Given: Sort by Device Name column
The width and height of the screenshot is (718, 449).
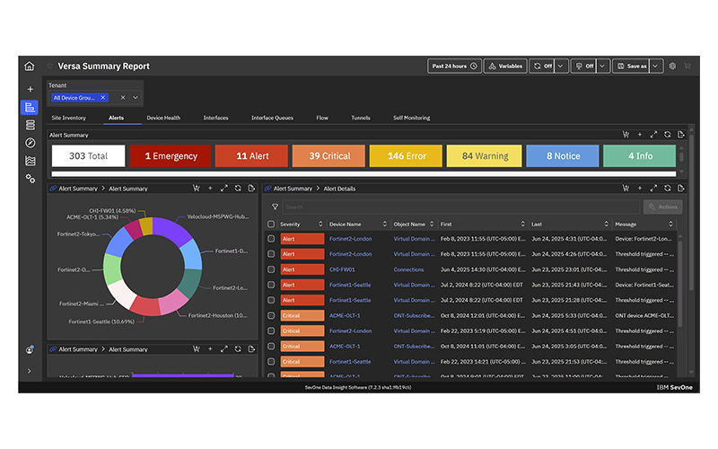Looking at the screenshot, I should [385, 224].
